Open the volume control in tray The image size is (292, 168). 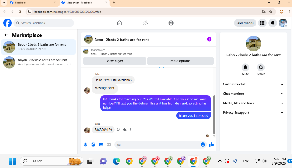264,161
